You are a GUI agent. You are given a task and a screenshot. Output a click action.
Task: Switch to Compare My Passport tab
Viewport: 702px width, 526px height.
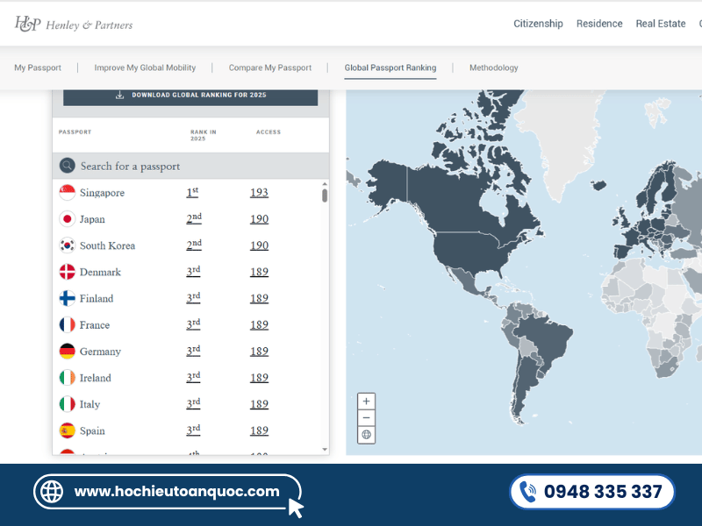click(x=270, y=68)
